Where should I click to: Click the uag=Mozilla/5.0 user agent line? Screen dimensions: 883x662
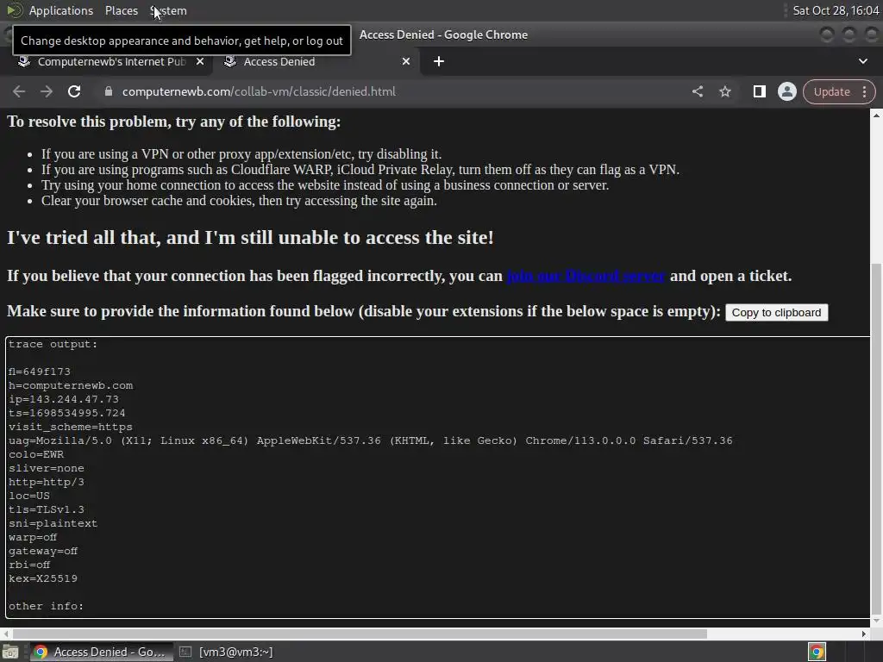371,440
